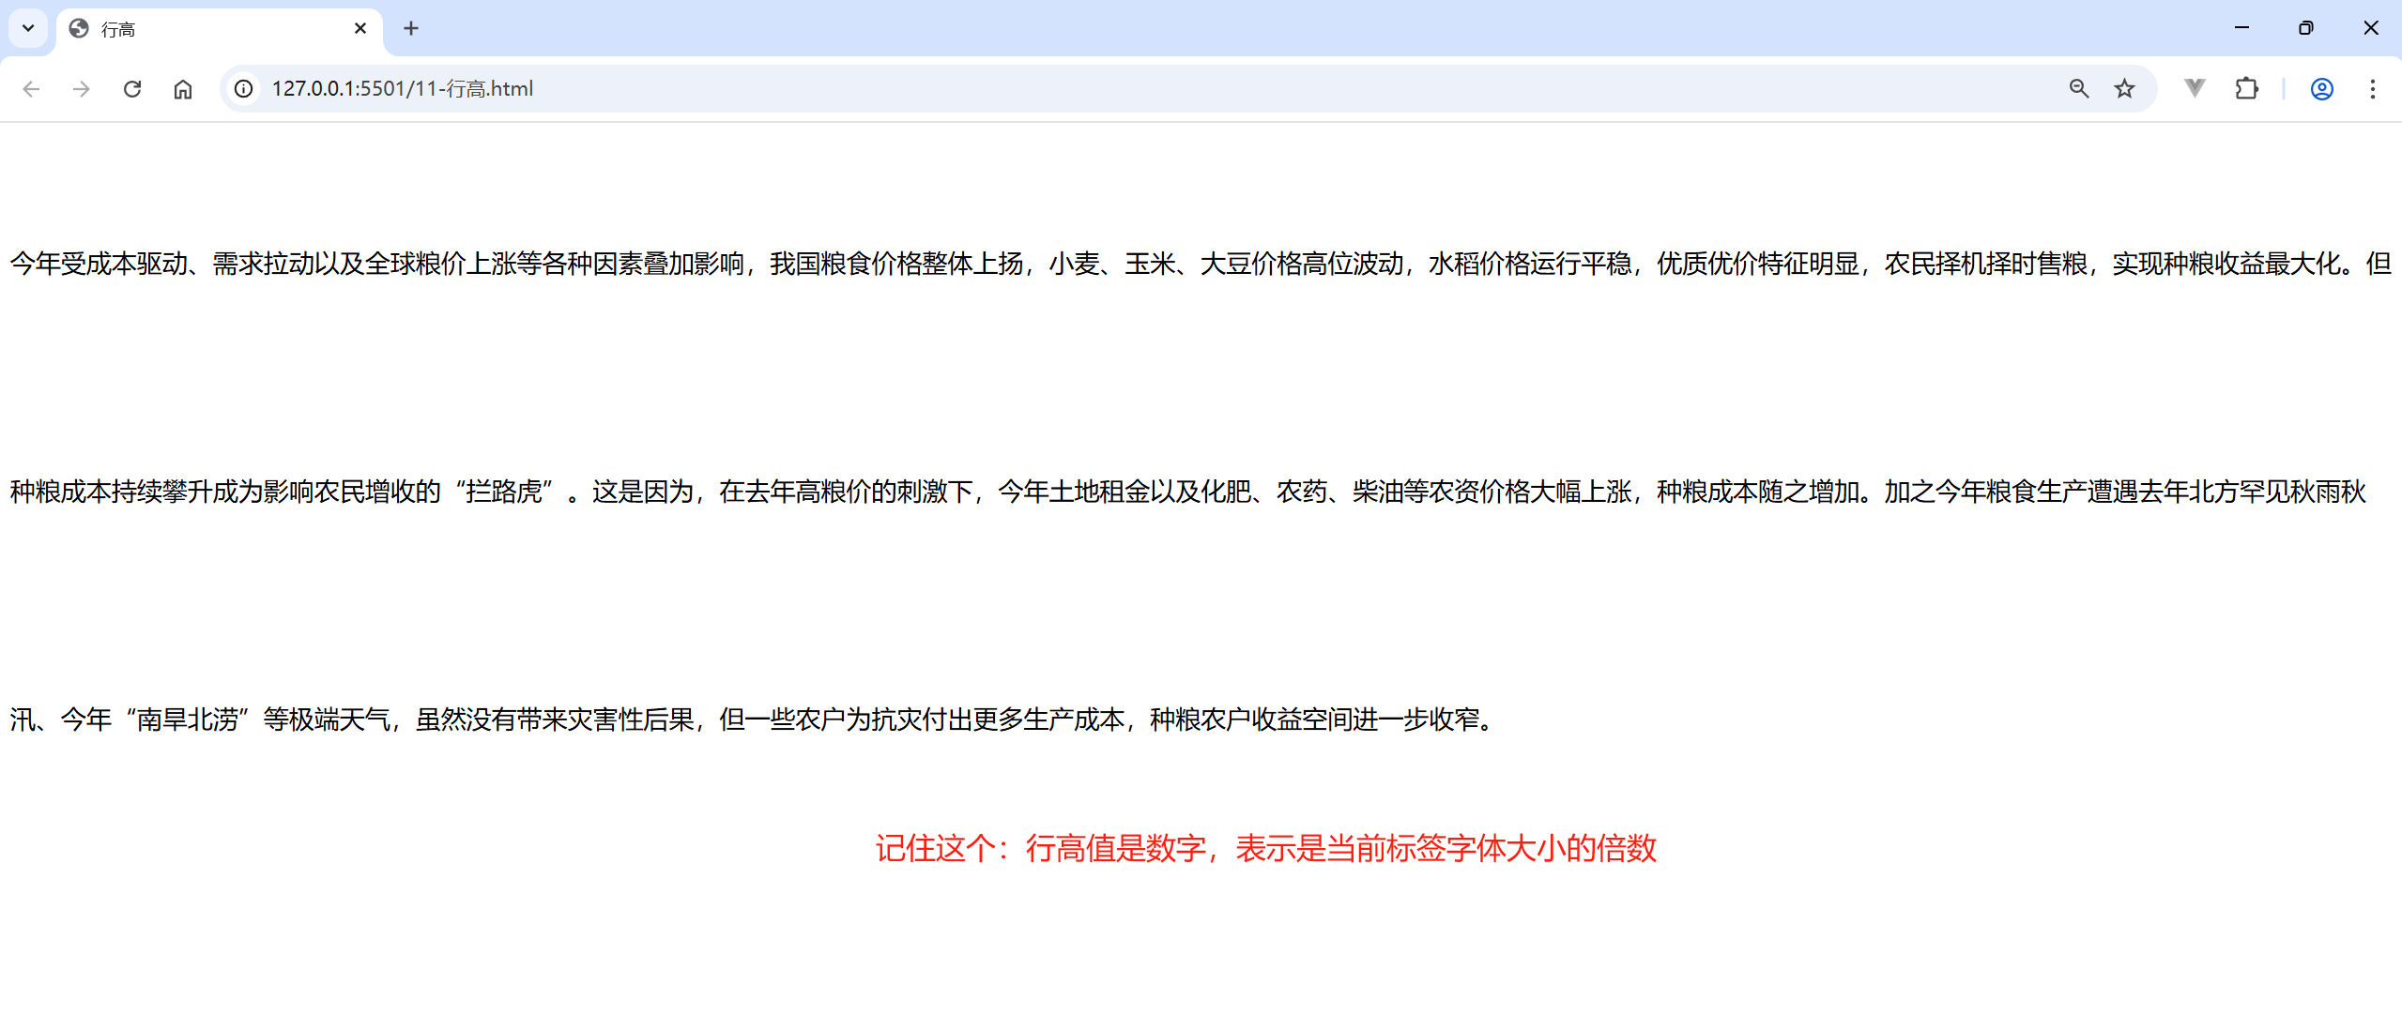
Task: Select the 行高 browser tab
Action: [x=207, y=29]
